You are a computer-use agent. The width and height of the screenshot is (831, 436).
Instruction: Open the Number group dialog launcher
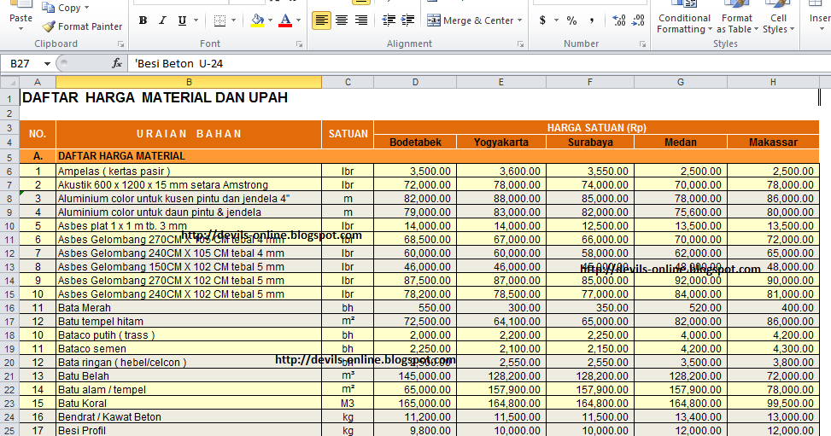[x=642, y=44]
